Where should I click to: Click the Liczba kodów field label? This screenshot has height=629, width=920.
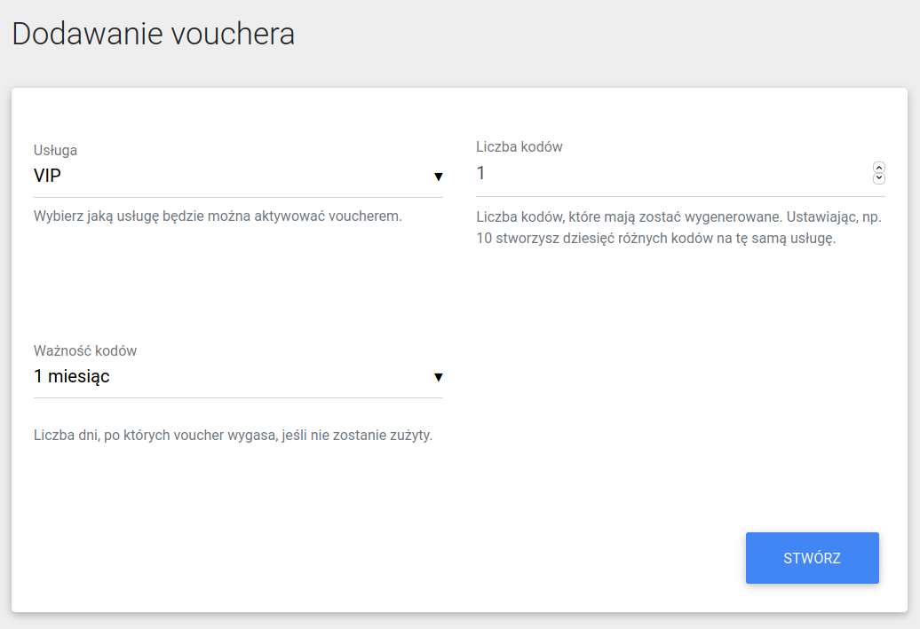(x=519, y=146)
